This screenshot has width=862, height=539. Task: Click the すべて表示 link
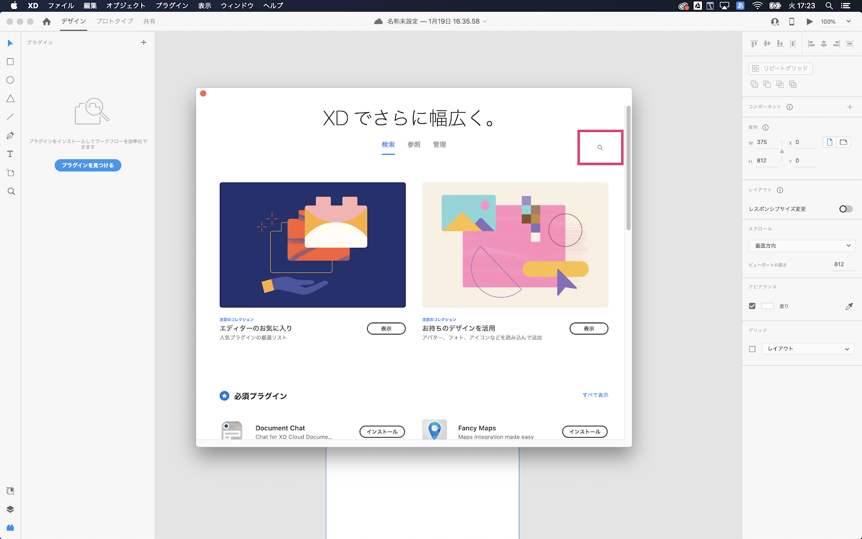[x=595, y=395]
